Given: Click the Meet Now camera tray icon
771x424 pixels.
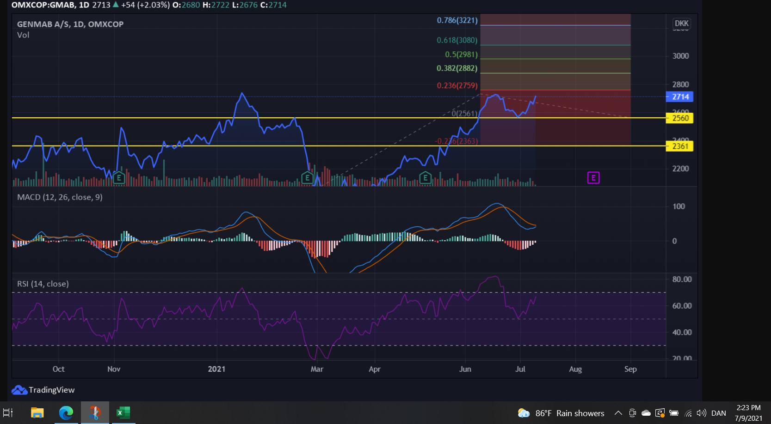Looking at the screenshot, I should click(632, 413).
